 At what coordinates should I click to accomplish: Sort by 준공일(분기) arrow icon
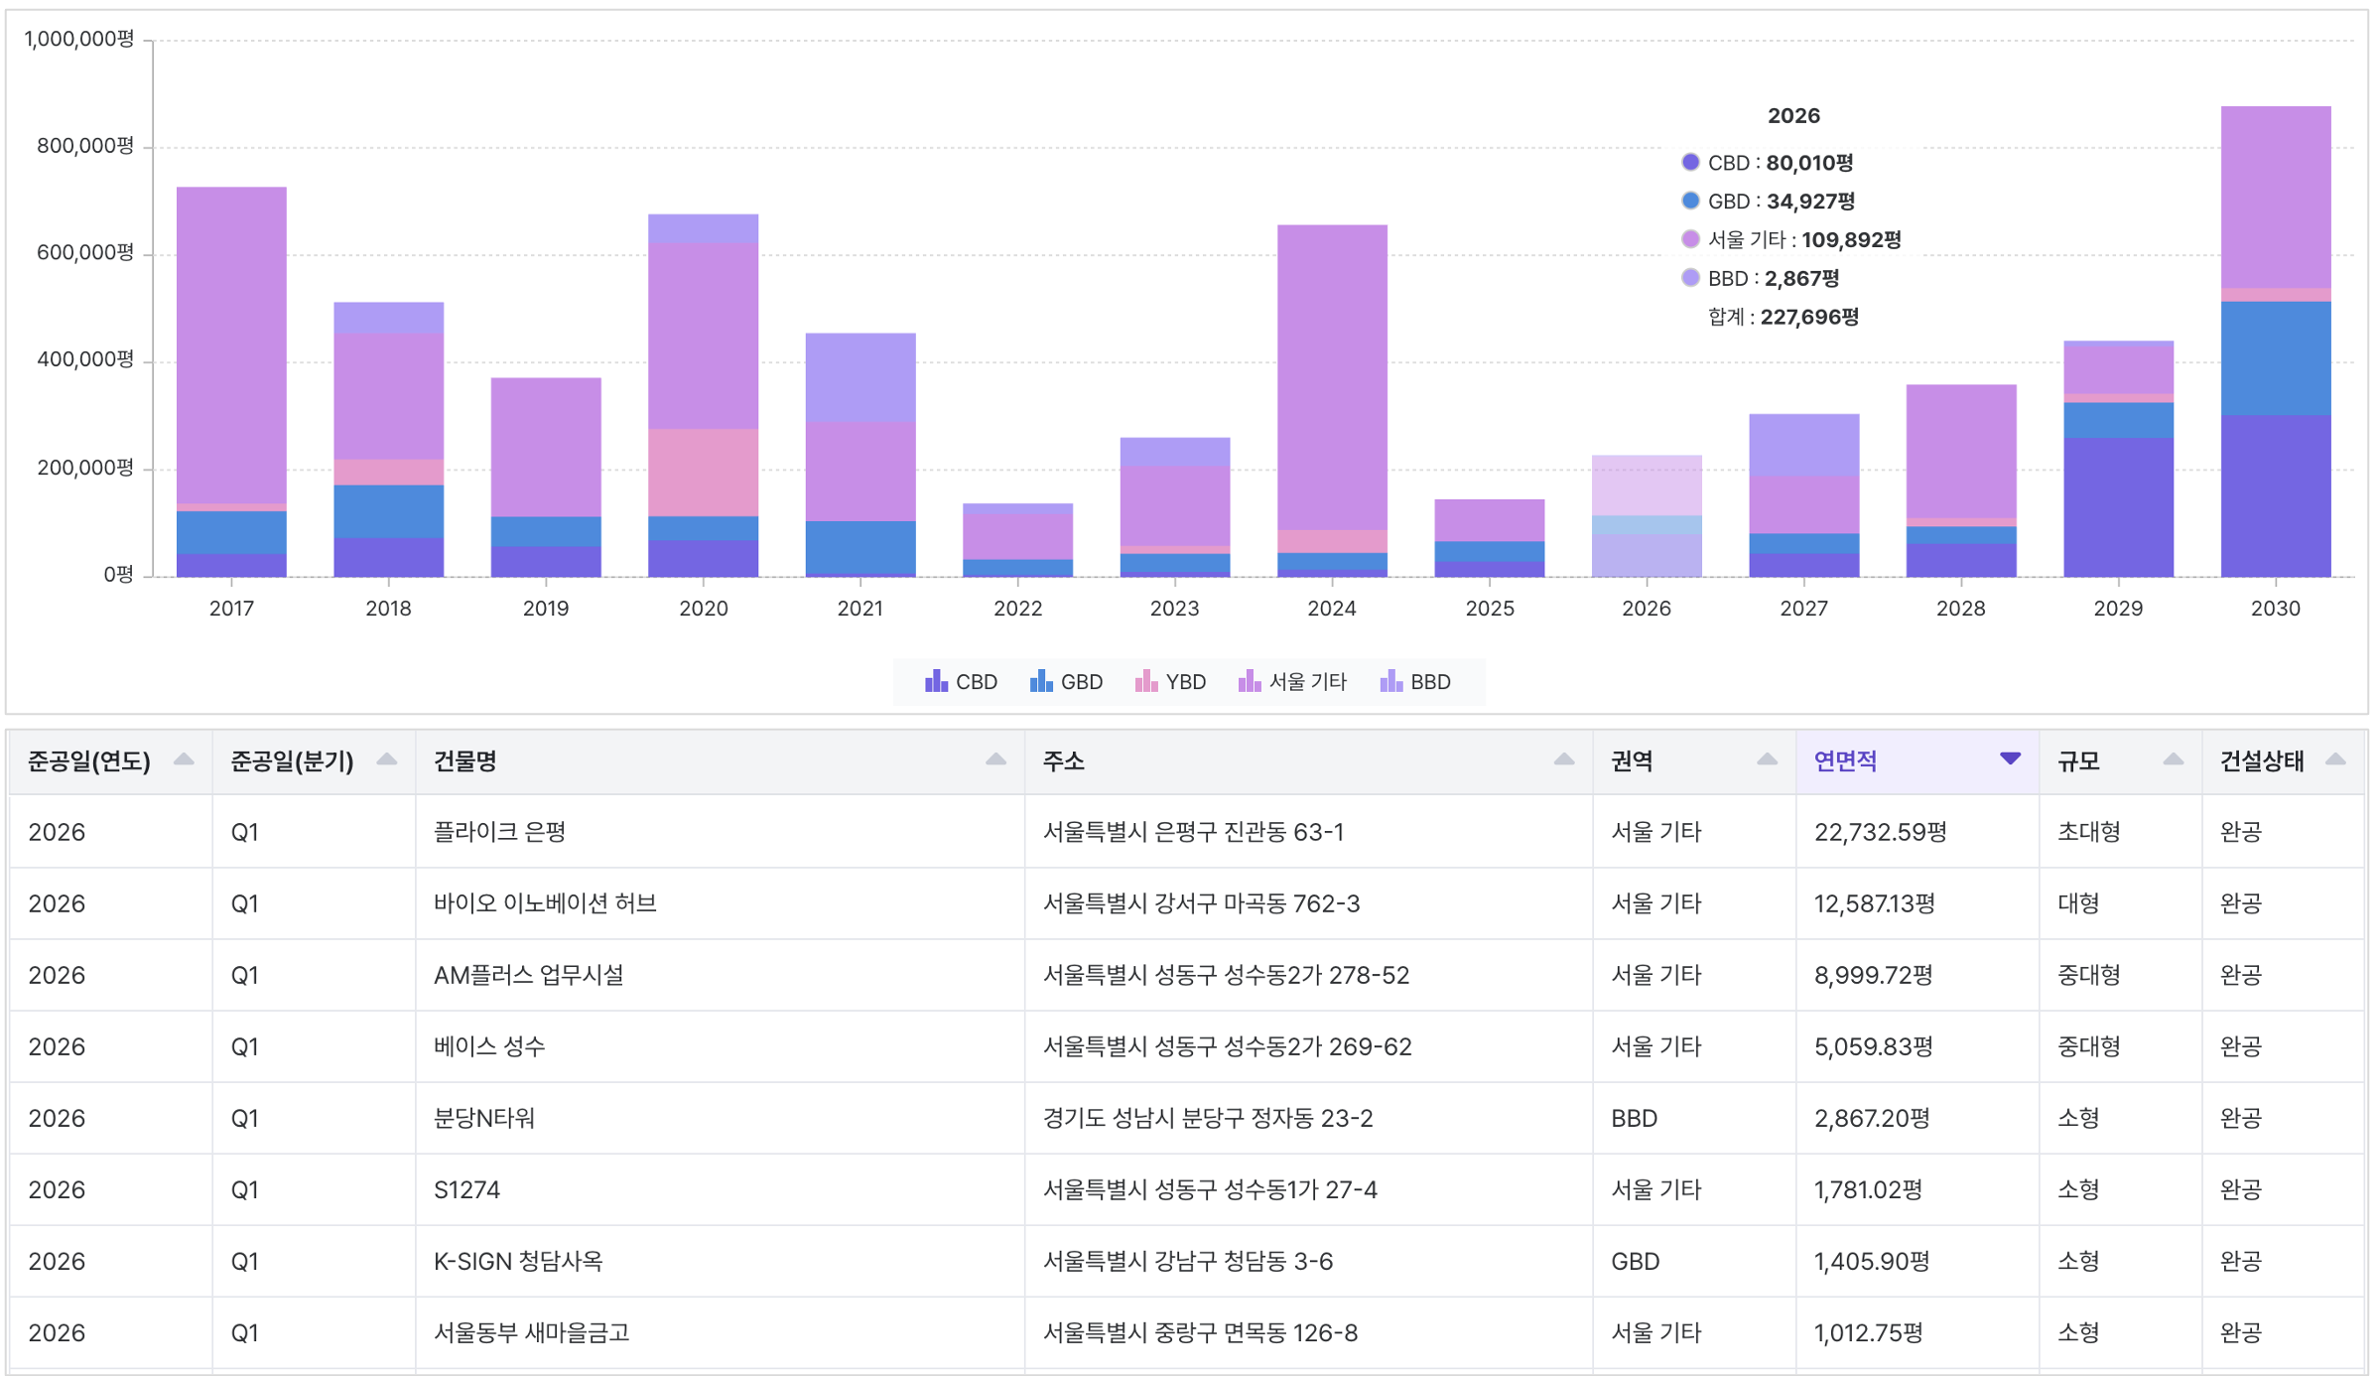387,759
